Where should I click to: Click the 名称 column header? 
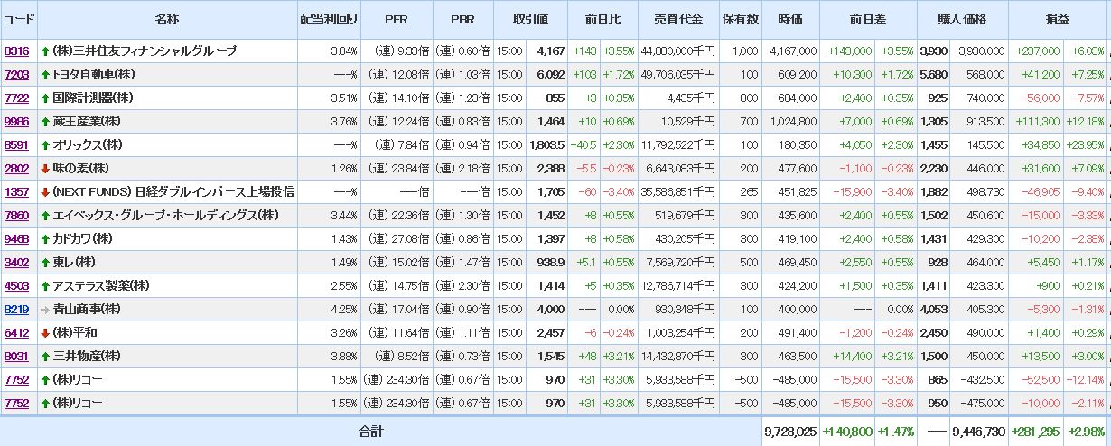point(166,20)
